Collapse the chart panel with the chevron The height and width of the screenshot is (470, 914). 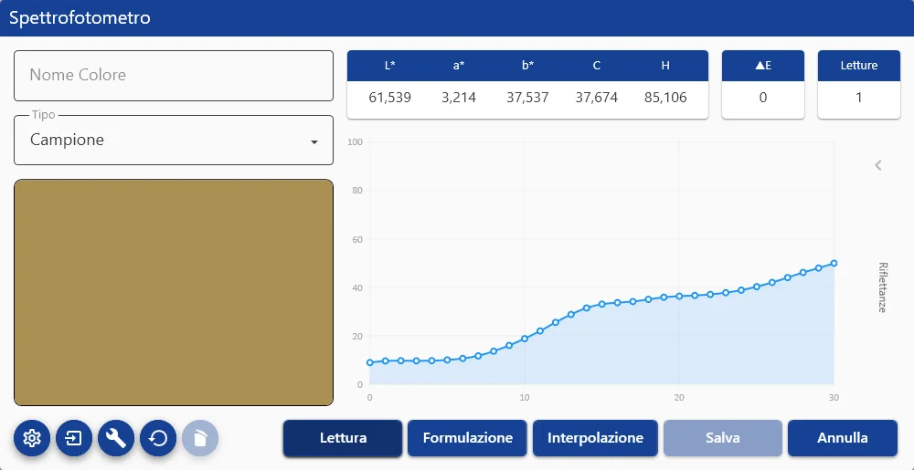(877, 165)
